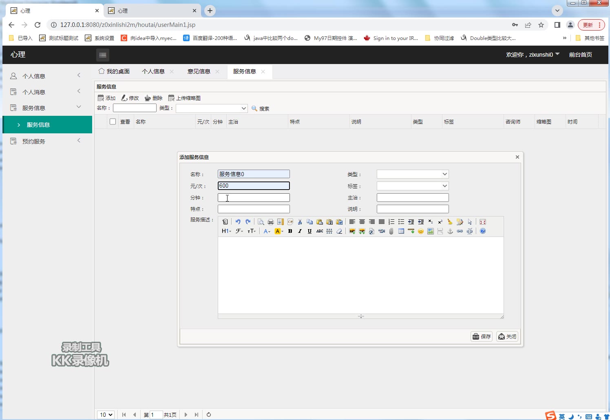Click the 保存 button to save the service
This screenshot has height=420, width=610.
coord(482,336)
